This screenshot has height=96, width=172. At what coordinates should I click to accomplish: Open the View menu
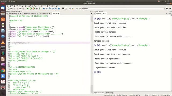point(53,6)
